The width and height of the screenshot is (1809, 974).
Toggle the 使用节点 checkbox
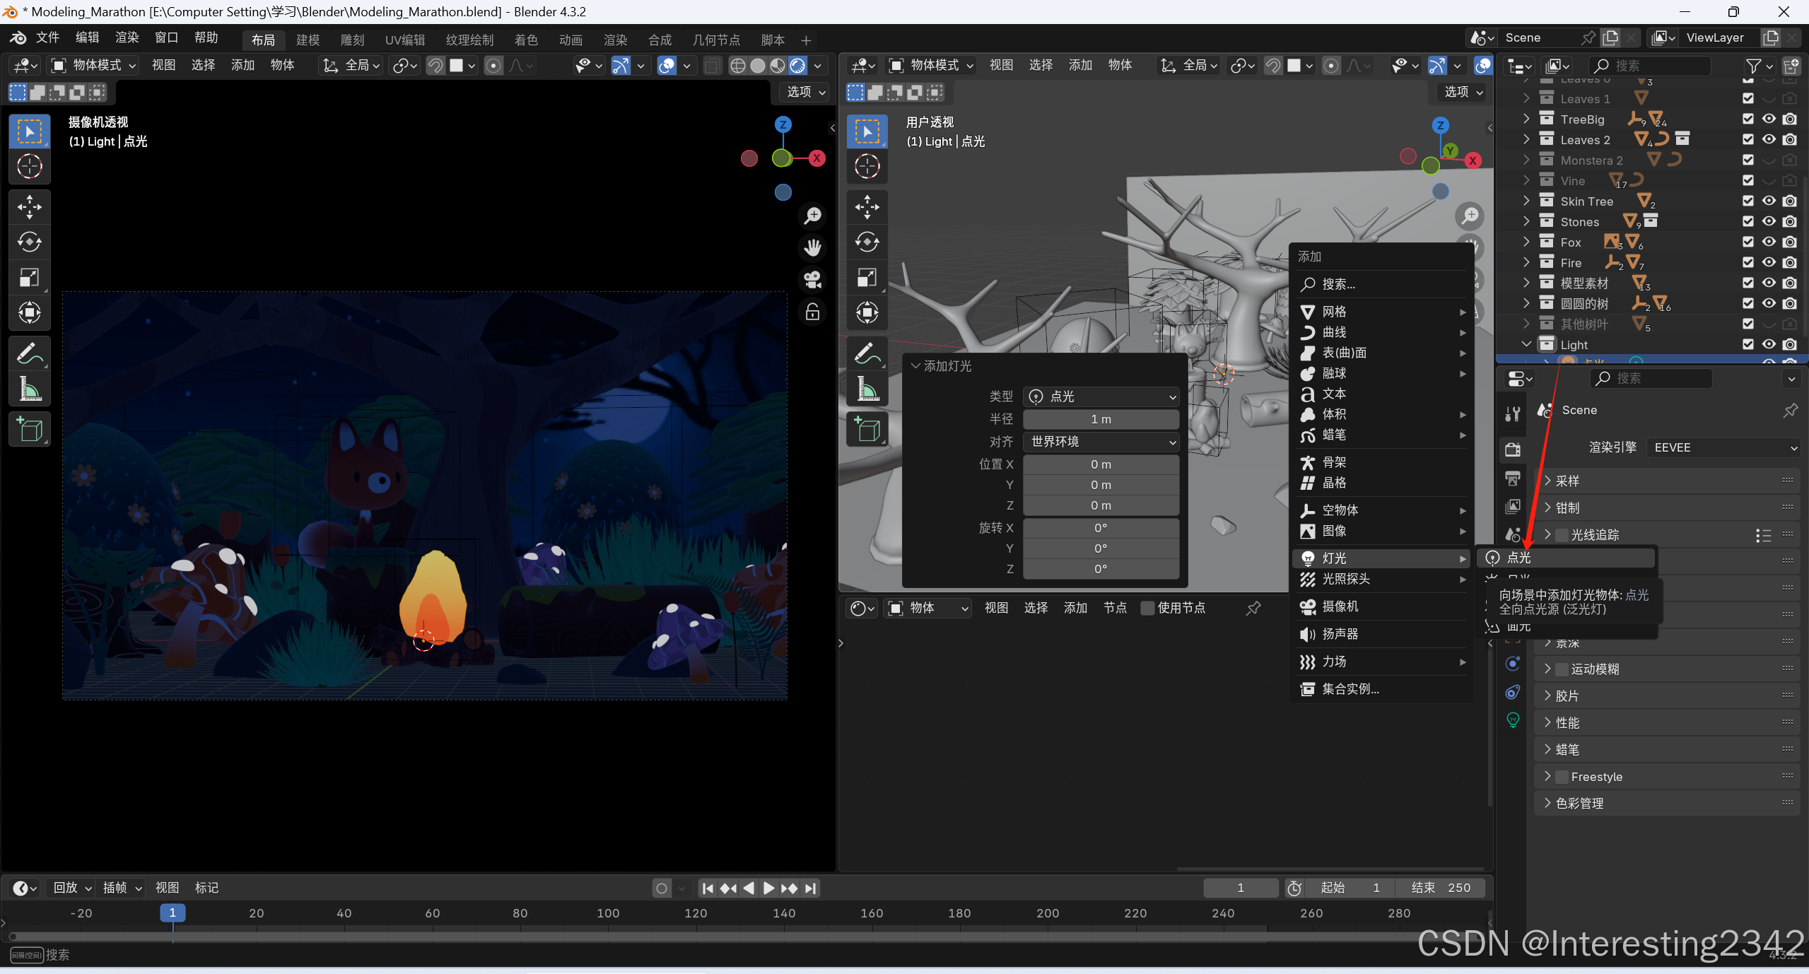(x=1147, y=608)
